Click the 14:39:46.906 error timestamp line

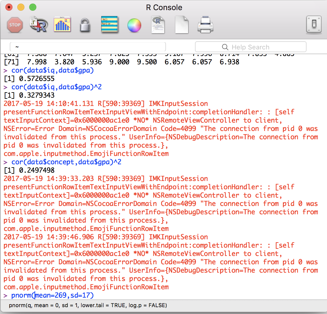click(x=105, y=237)
